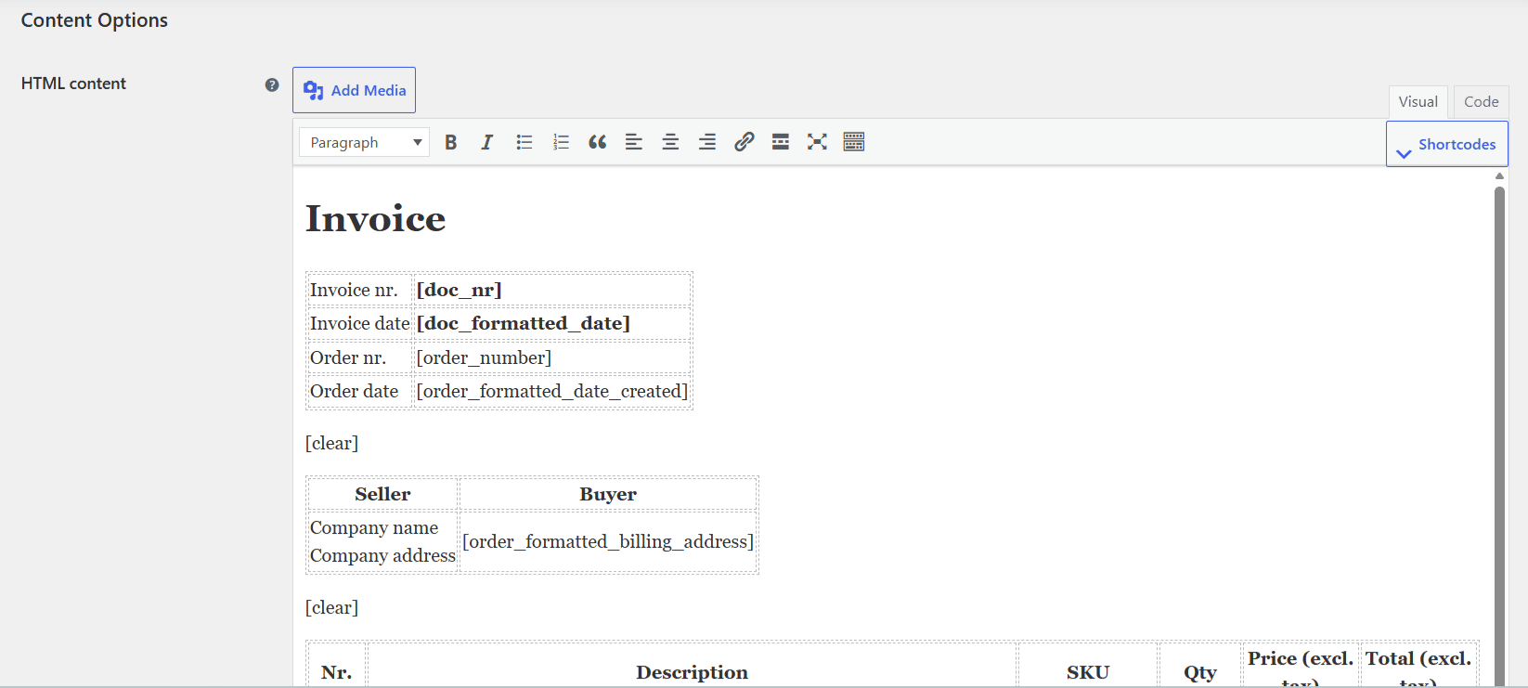This screenshot has height=688, width=1528.
Task: Apply blockquote formatting
Action: point(597,142)
